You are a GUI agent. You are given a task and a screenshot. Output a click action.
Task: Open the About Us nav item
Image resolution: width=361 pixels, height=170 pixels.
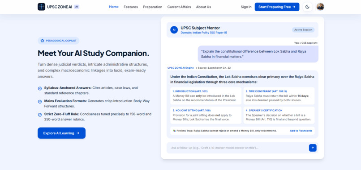pos(203,7)
